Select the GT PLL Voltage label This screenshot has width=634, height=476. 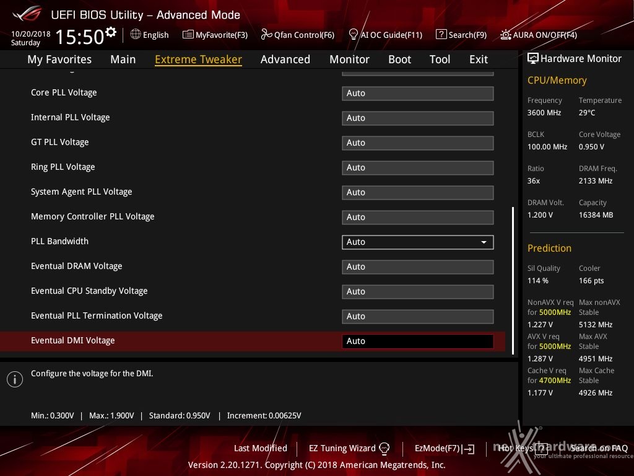tap(60, 142)
